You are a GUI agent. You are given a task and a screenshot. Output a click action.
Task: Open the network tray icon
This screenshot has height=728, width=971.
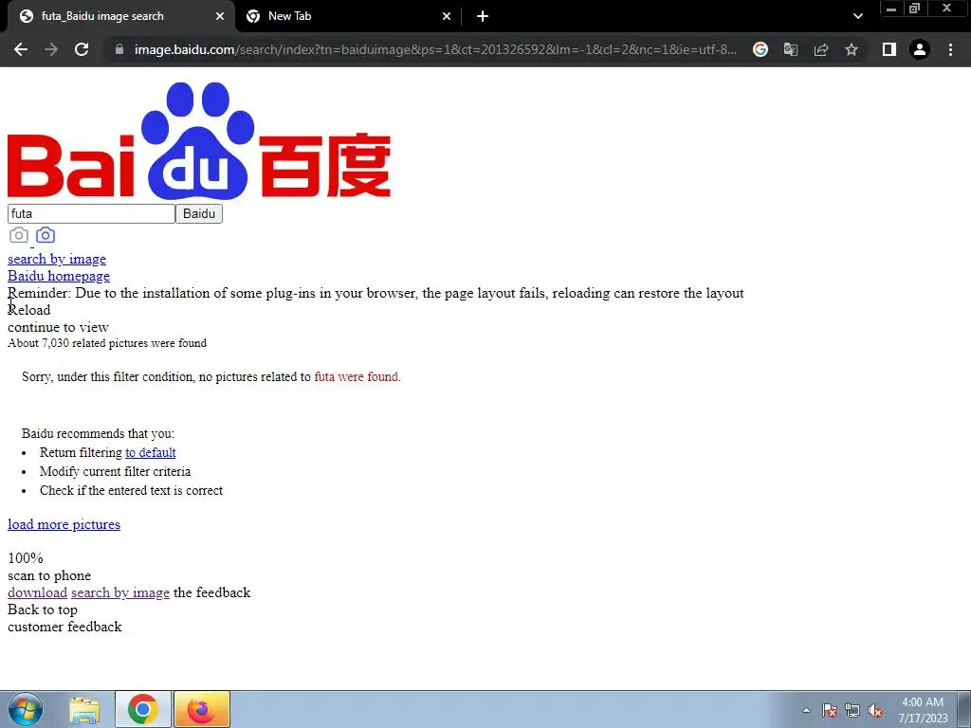click(x=852, y=710)
